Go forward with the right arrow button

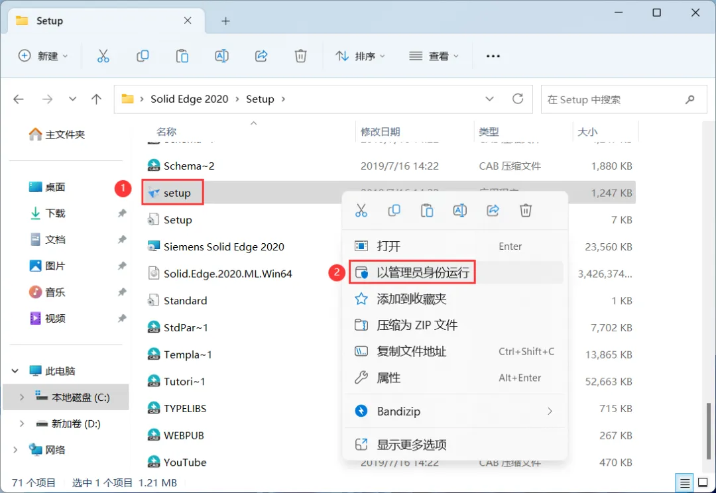click(x=48, y=99)
